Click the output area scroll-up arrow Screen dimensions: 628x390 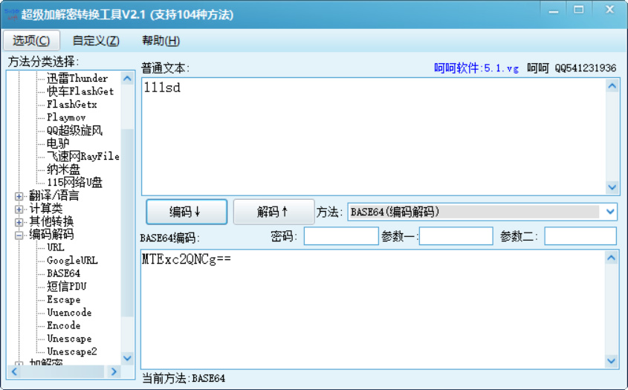click(x=611, y=258)
